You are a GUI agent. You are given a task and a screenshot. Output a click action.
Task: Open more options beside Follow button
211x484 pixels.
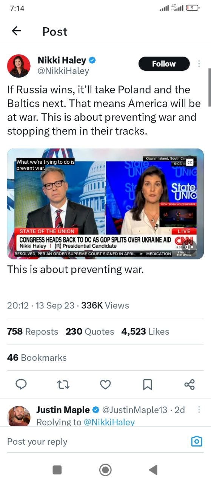click(x=199, y=64)
